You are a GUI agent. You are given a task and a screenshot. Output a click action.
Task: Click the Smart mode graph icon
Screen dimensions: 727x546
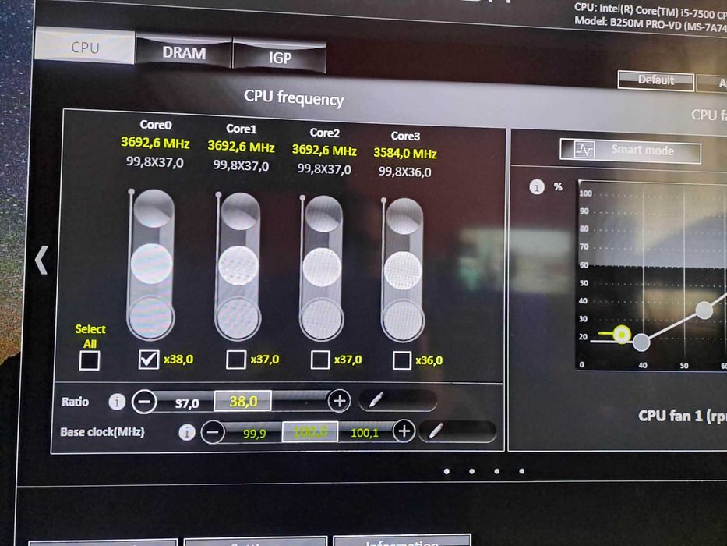pos(584,150)
